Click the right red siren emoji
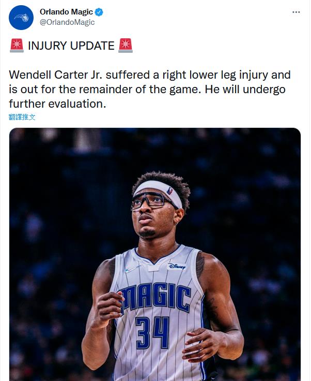The width and height of the screenshot is (311, 381). coord(126,46)
